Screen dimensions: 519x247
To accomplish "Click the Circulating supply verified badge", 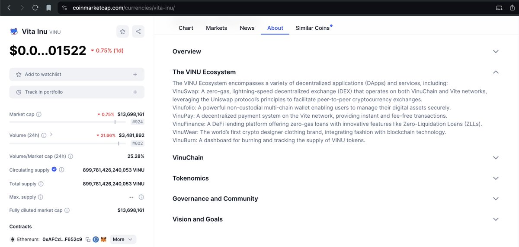I will (x=54, y=169).
